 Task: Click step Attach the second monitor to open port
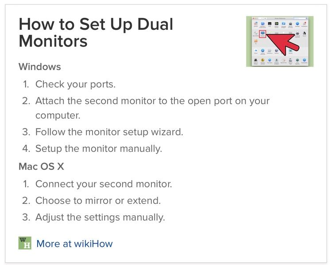point(152,108)
